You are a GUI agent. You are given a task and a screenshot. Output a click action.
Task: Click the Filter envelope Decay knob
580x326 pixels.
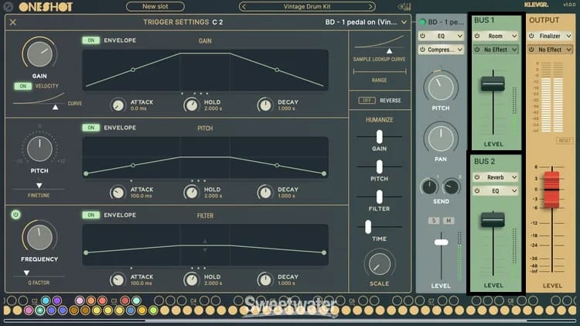coord(265,280)
